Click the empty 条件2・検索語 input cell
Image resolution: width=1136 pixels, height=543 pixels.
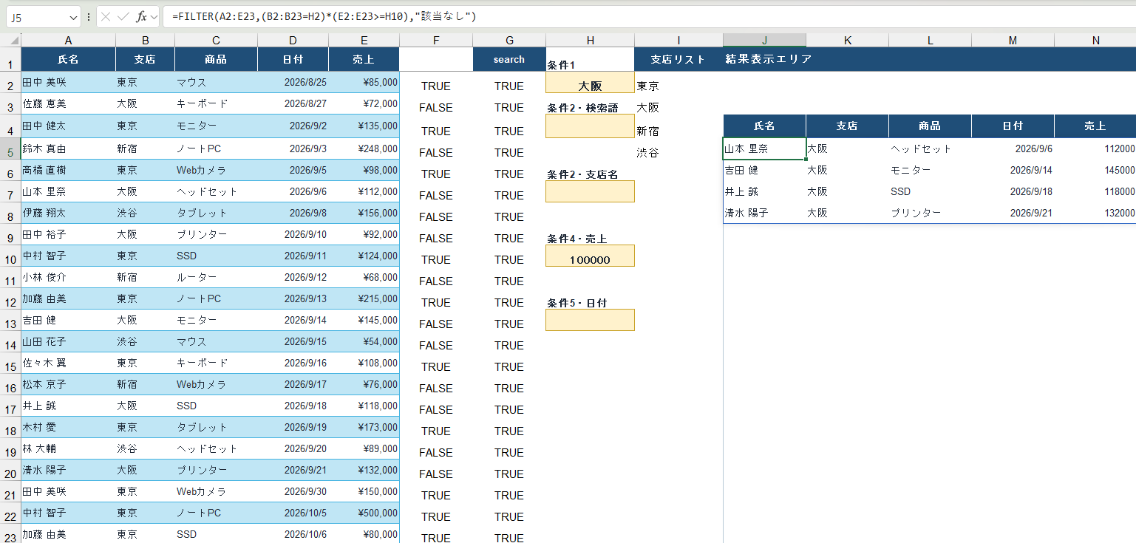(590, 126)
